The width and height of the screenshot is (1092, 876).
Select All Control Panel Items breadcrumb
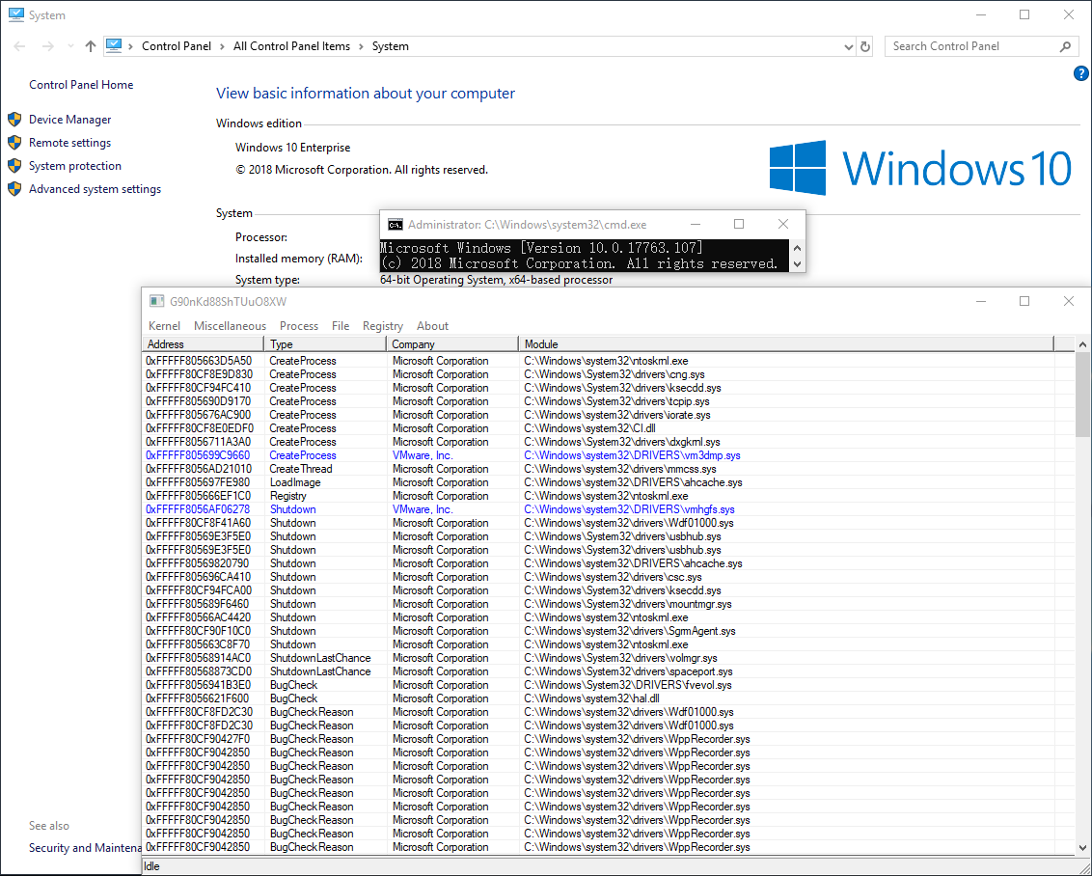pyautogui.click(x=291, y=46)
